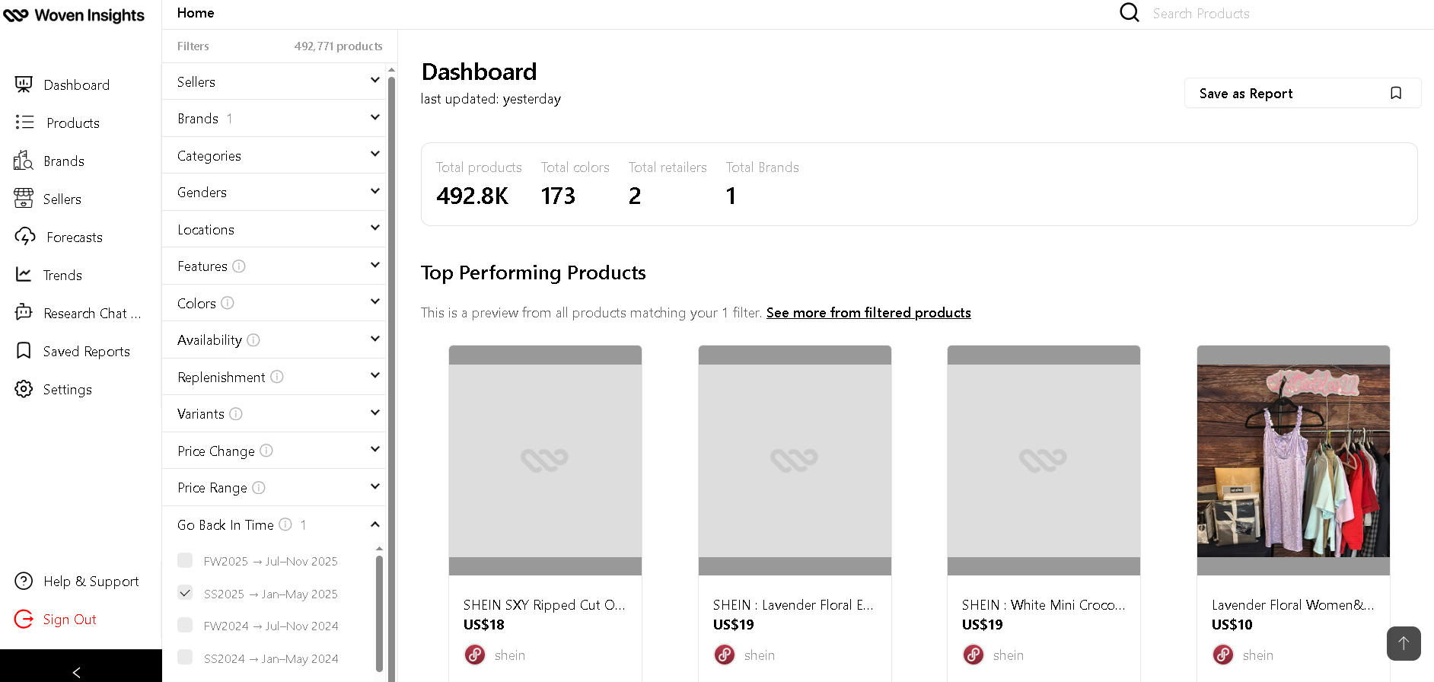Check the FW2024 Jul–Nov 2024 checkbox
Viewport: 1434px width, 682px height.
click(x=185, y=626)
